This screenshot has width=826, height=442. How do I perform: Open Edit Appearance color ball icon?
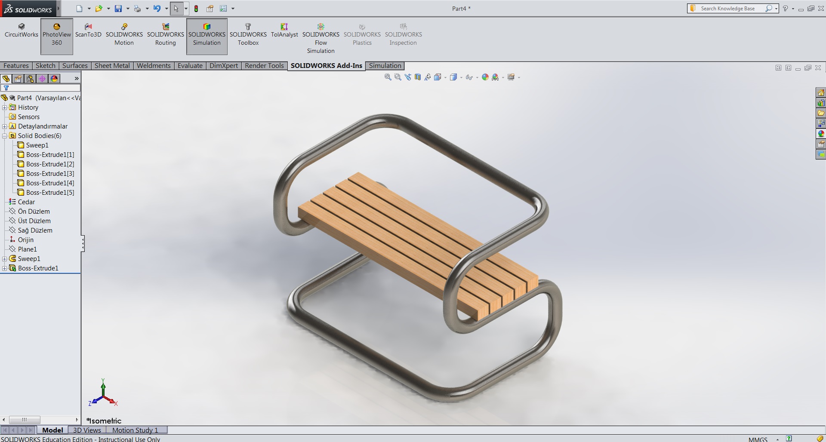point(485,77)
